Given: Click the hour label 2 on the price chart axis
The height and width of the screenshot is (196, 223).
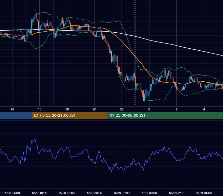Looking at the screenshot, I should point(177,109).
